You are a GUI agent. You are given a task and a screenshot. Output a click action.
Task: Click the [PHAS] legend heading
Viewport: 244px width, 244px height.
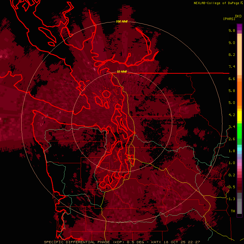[x=229, y=19]
